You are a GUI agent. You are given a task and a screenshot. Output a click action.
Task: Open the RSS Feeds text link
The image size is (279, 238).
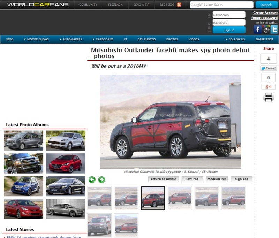[167, 5]
